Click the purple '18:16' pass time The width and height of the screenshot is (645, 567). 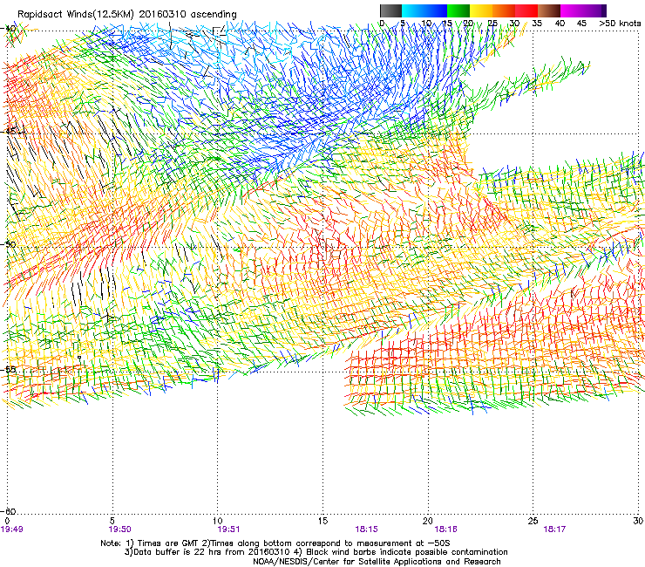[x=446, y=529]
